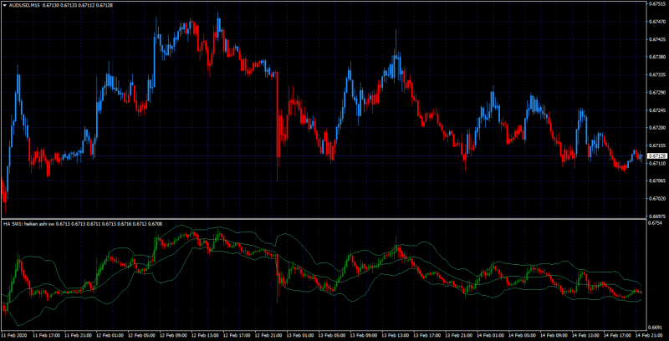Click the 13 Feb 01:00 time label
Screen dimensions: 669x341
tap(299, 334)
